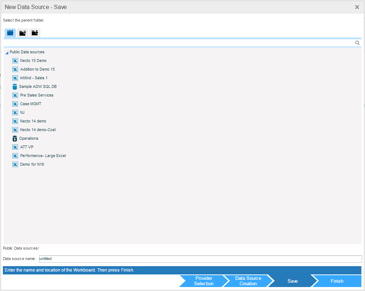Select Addition to Demo 15 item
365x291 pixels.
click(37, 69)
